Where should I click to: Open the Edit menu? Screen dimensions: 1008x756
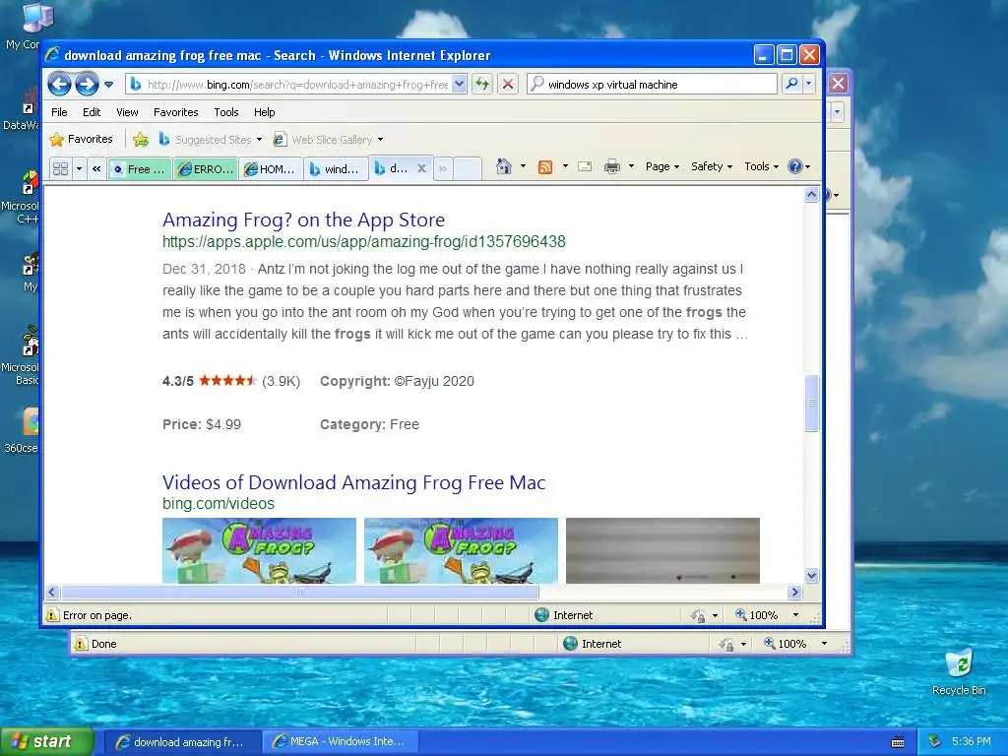pyautogui.click(x=92, y=112)
